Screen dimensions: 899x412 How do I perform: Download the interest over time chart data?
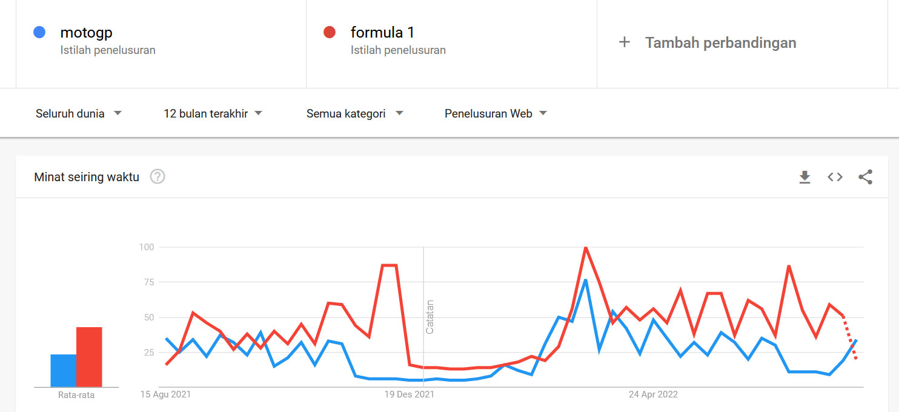coord(804,177)
